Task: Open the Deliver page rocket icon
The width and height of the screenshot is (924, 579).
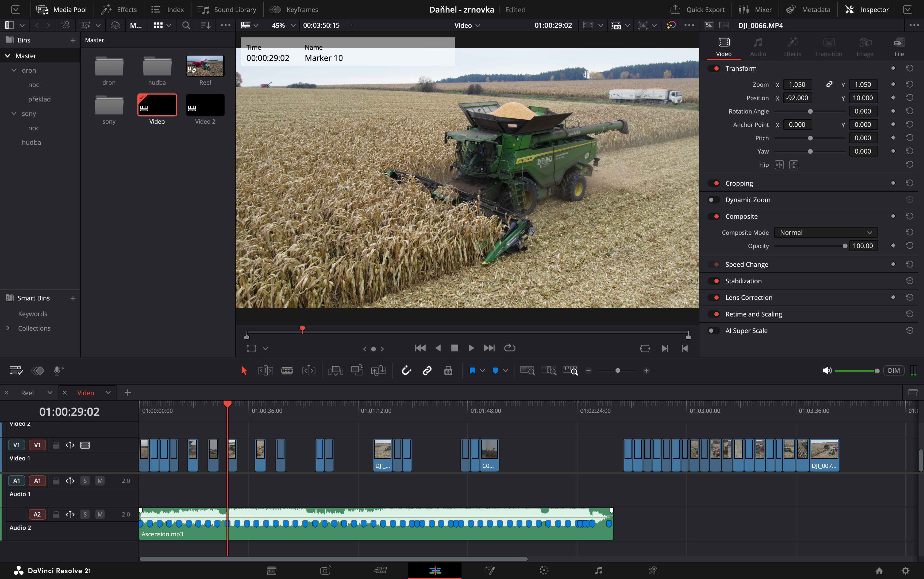Action: pos(653,570)
